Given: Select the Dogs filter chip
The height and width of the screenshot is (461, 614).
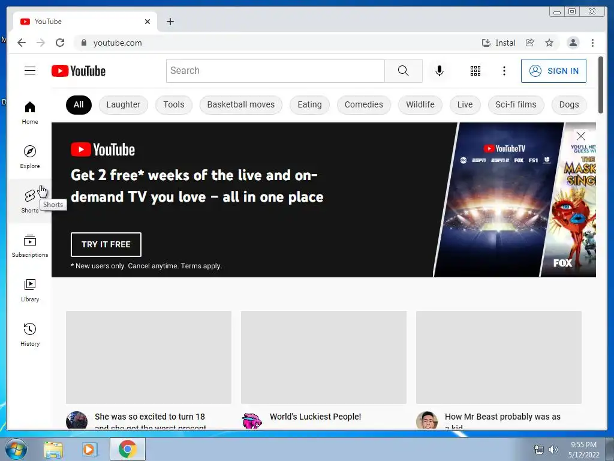Looking at the screenshot, I should (x=569, y=104).
